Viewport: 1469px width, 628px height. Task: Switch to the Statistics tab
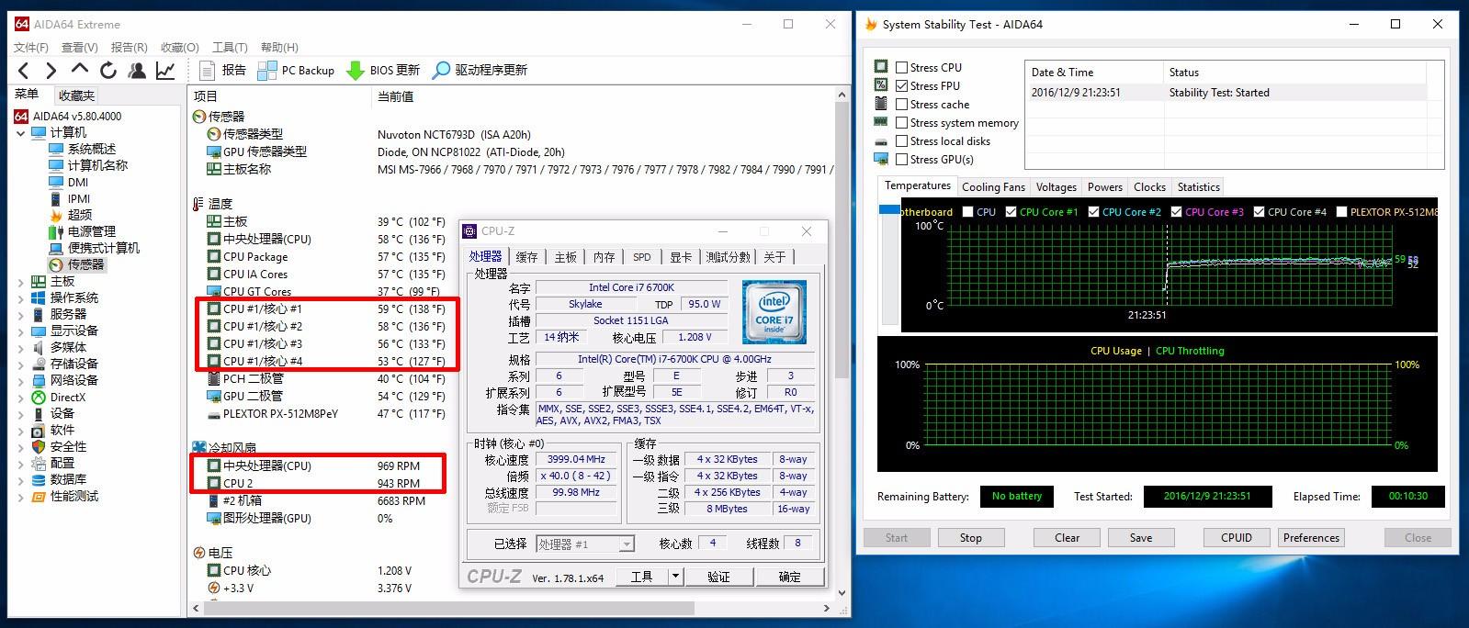[1198, 186]
